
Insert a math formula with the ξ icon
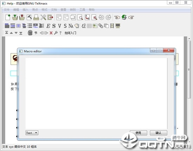(84, 26)
